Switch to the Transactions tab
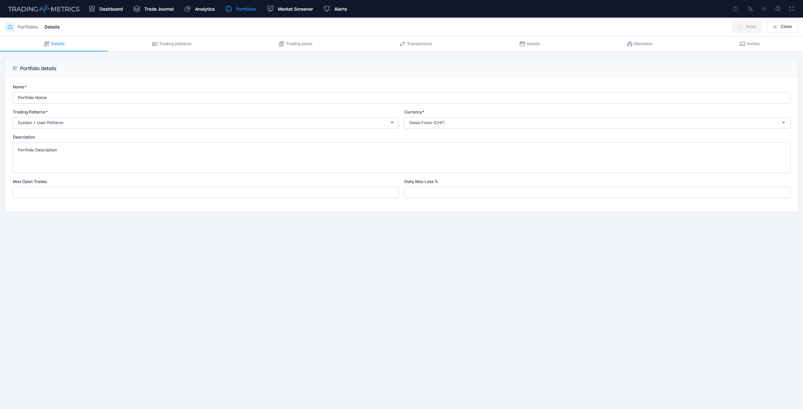The width and height of the screenshot is (803, 409). tap(416, 44)
